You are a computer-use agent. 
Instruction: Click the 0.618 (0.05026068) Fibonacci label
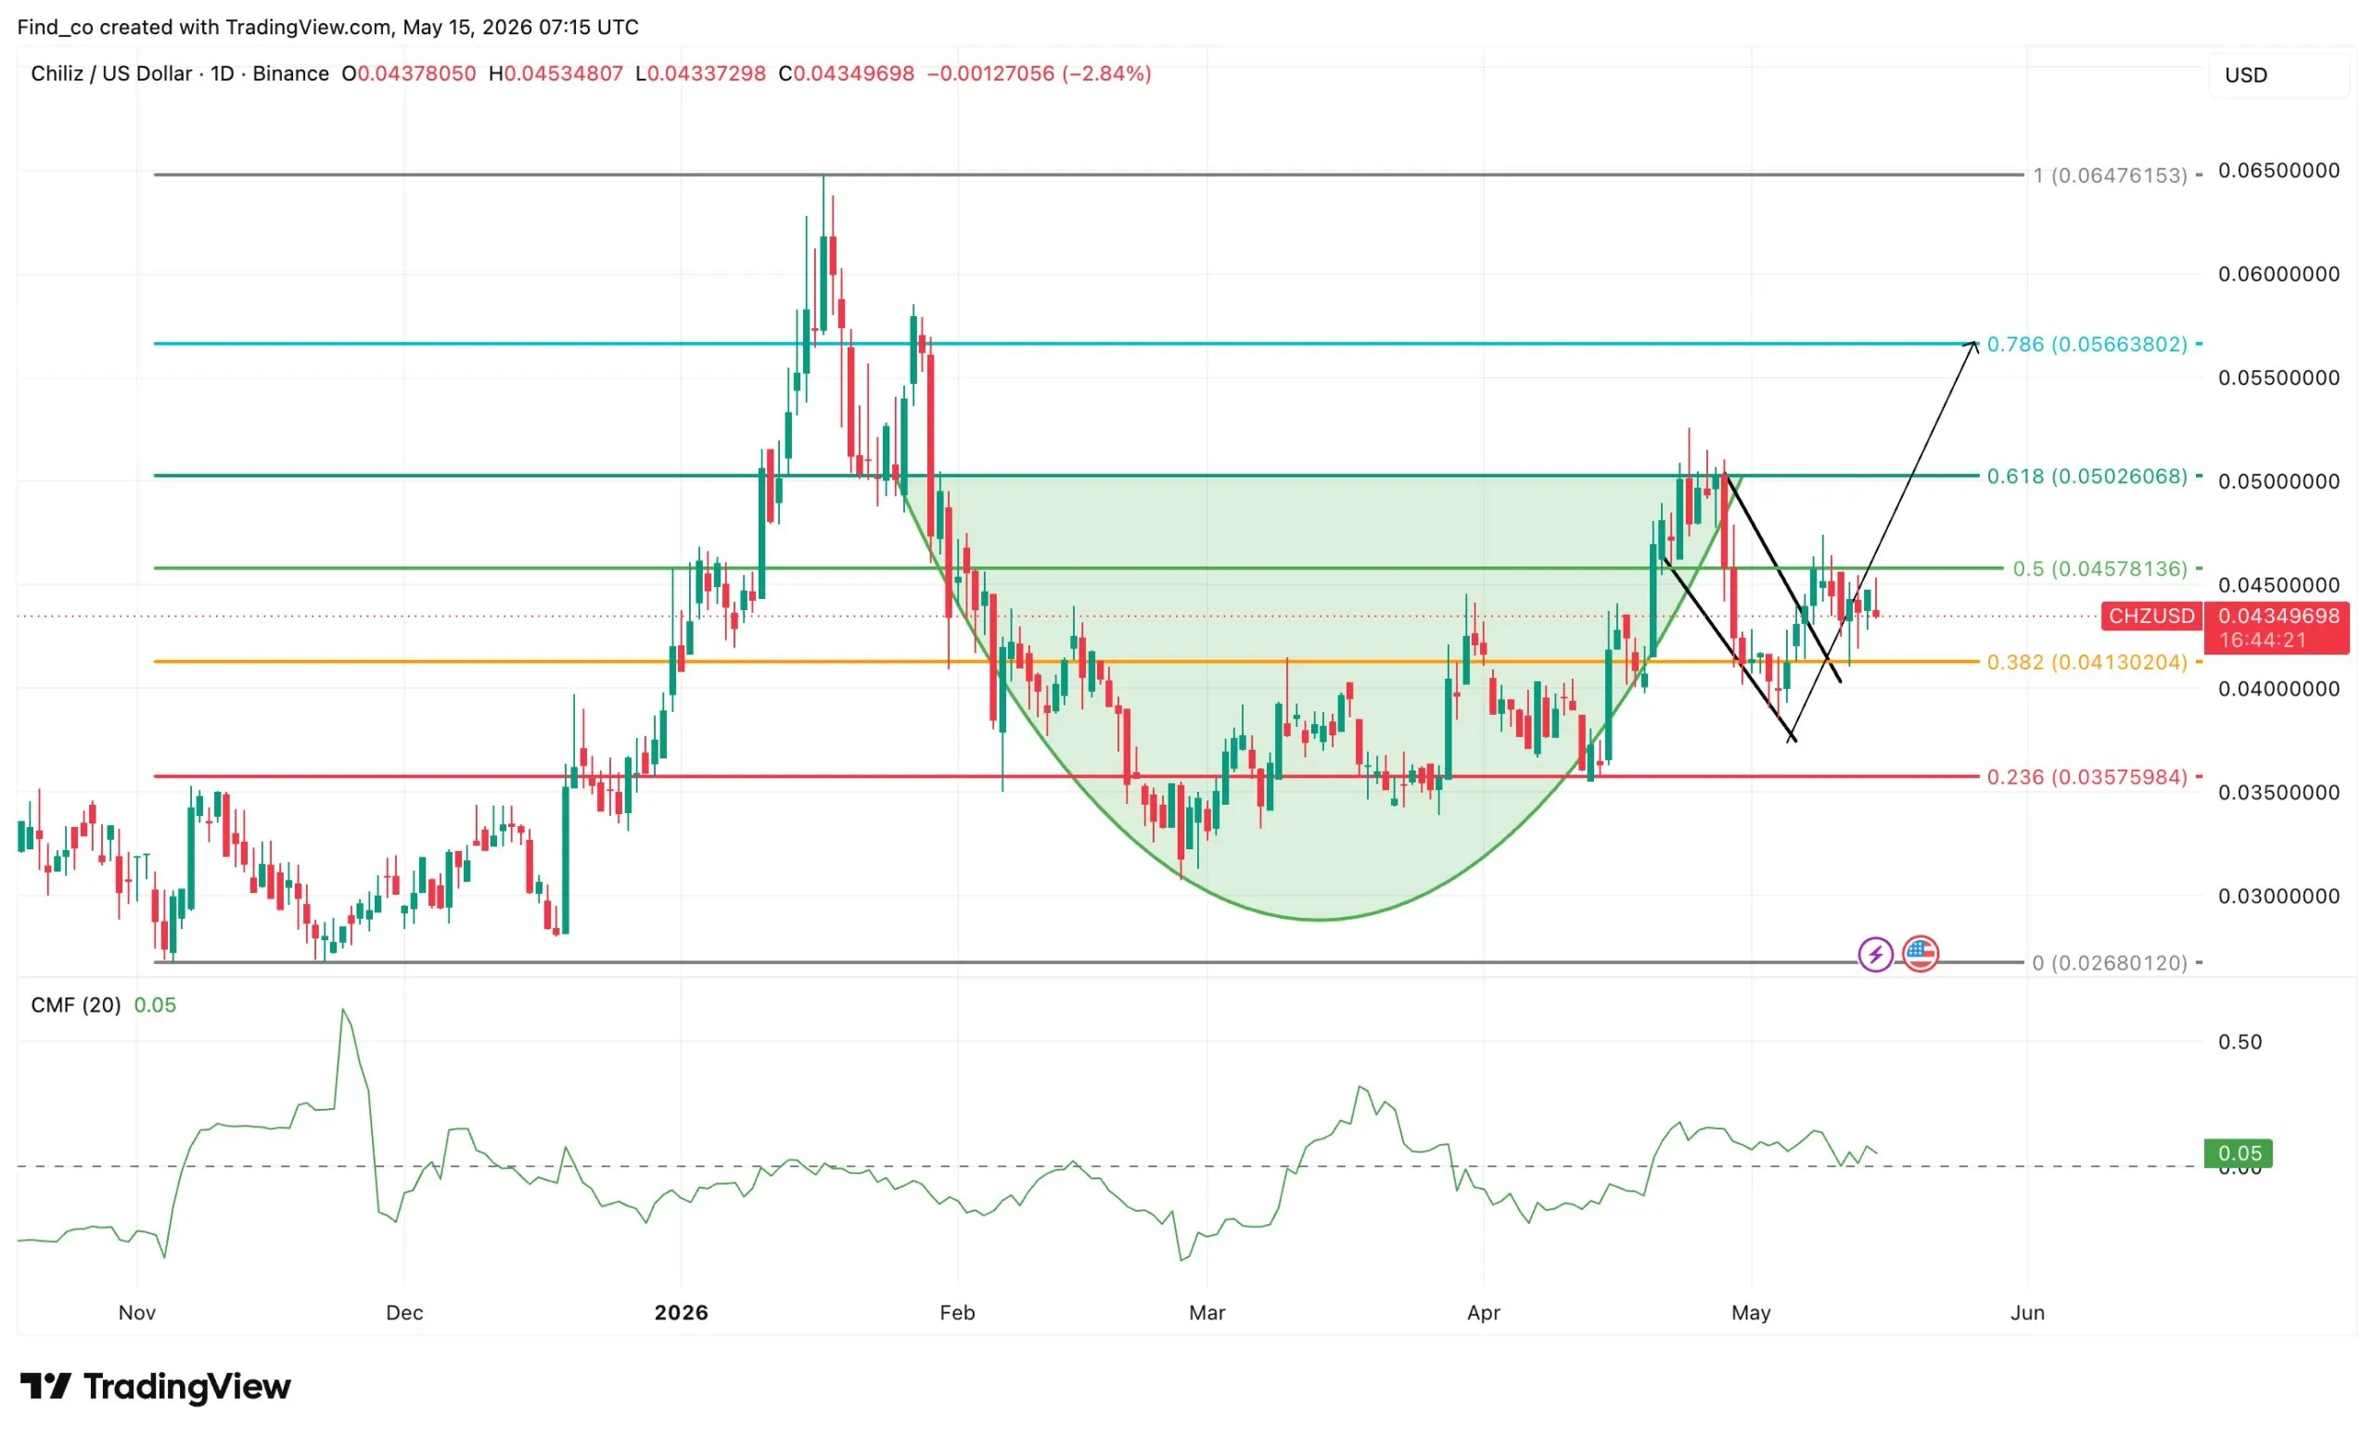pyautogui.click(x=2087, y=476)
